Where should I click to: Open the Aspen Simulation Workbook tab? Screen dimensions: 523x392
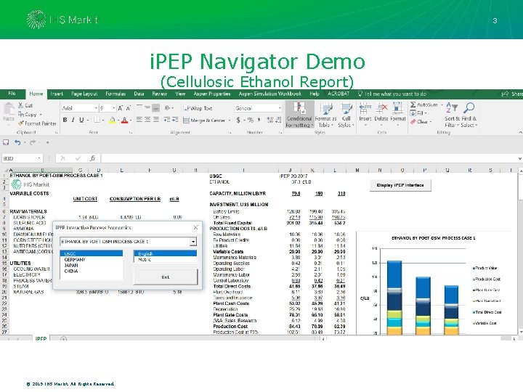tap(269, 94)
